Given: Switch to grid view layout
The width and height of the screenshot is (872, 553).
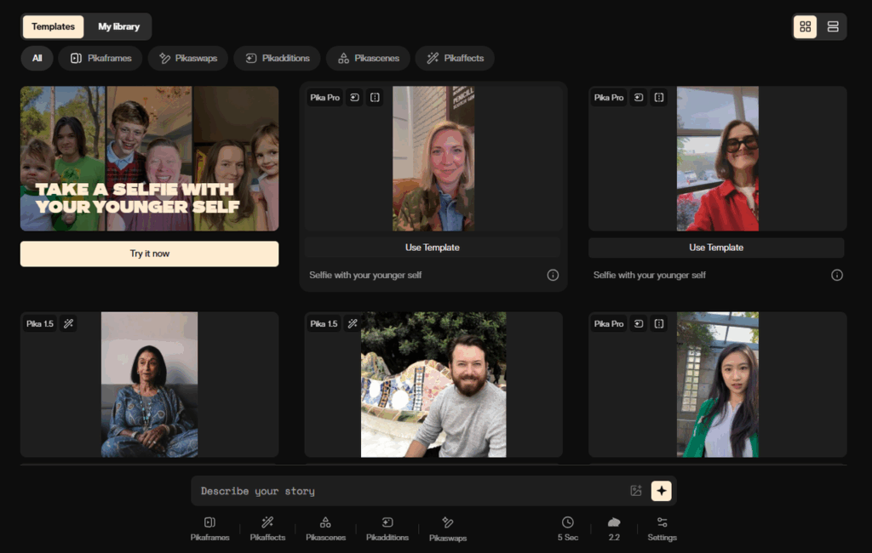Looking at the screenshot, I should point(805,26).
